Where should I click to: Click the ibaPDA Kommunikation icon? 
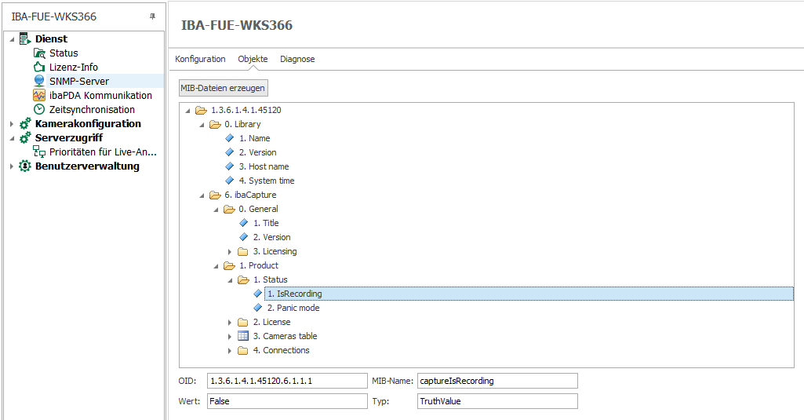click(x=39, y=96)
